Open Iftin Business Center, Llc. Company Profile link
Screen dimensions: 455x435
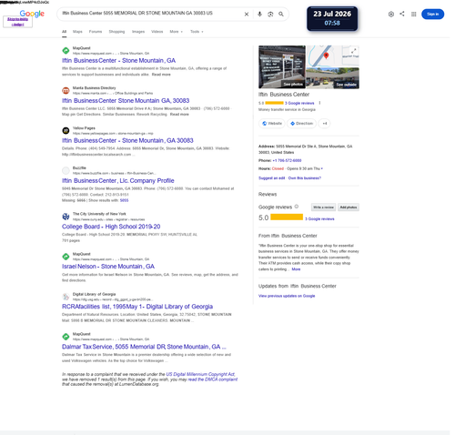[118, 181]
